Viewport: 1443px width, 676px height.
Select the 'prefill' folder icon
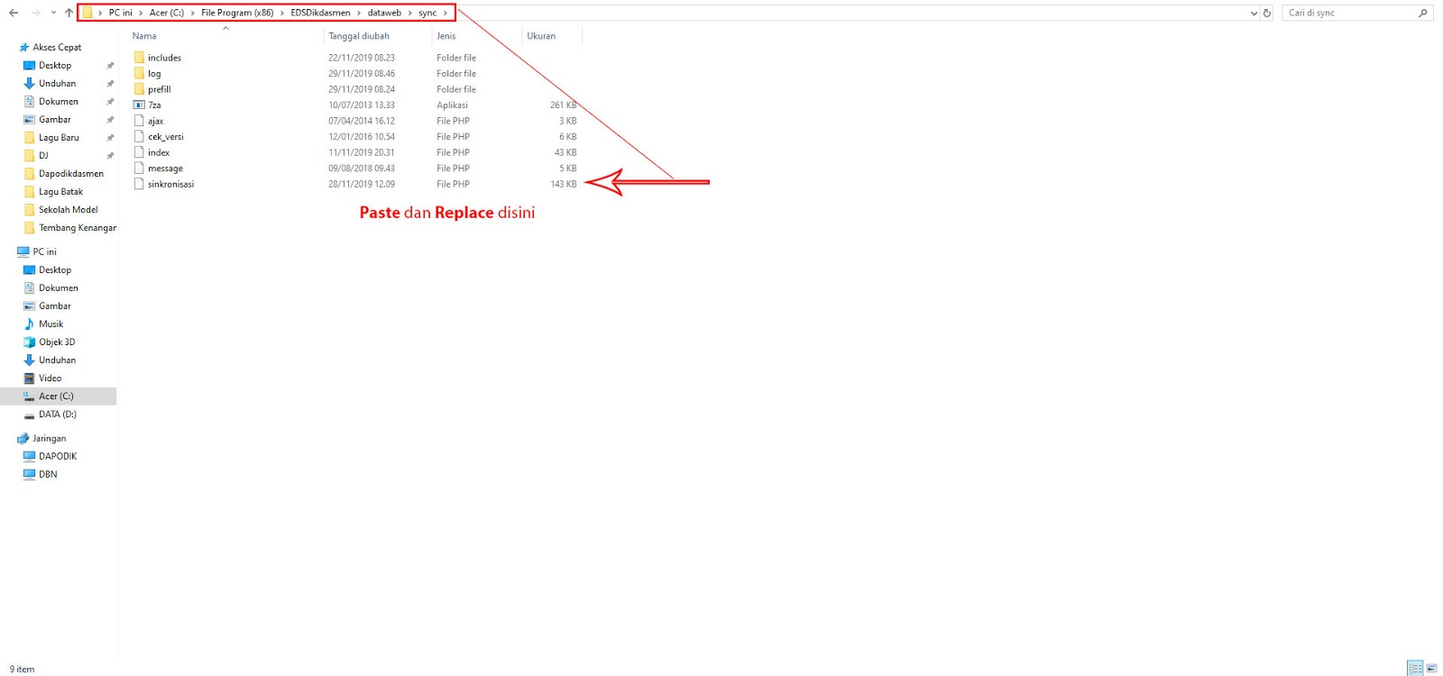coord(139,89)
